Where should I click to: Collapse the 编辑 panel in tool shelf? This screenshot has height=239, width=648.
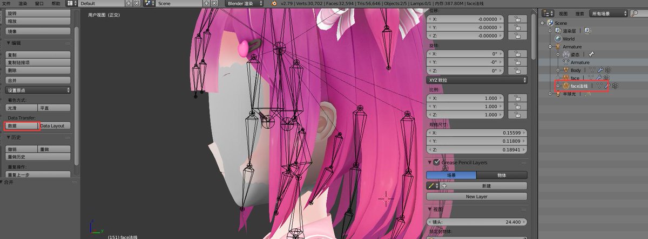pos(9,43)
